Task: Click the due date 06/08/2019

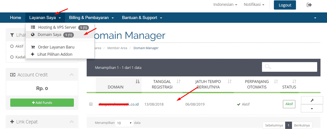Action: [x=195, y=104]
